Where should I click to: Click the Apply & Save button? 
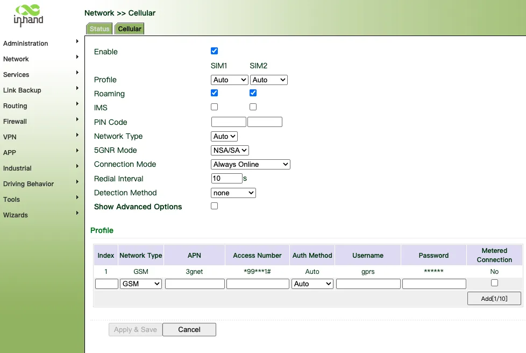click(x=136, y=329)
